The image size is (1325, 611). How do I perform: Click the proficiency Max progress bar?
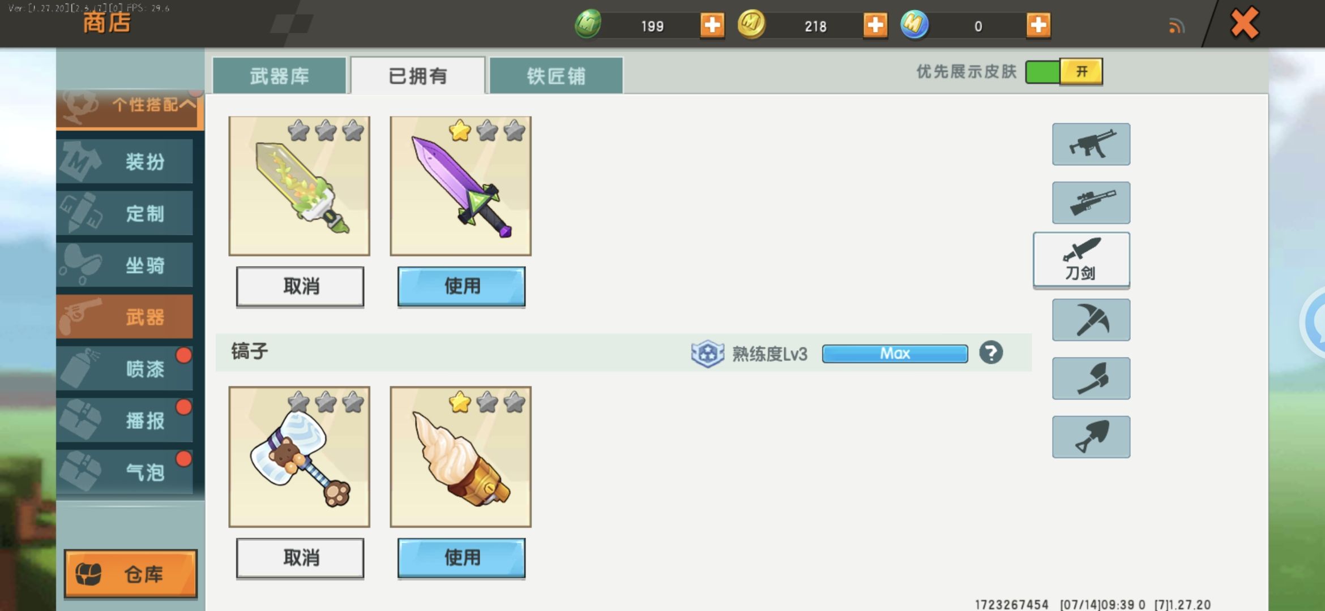click(x=895, y=354)
